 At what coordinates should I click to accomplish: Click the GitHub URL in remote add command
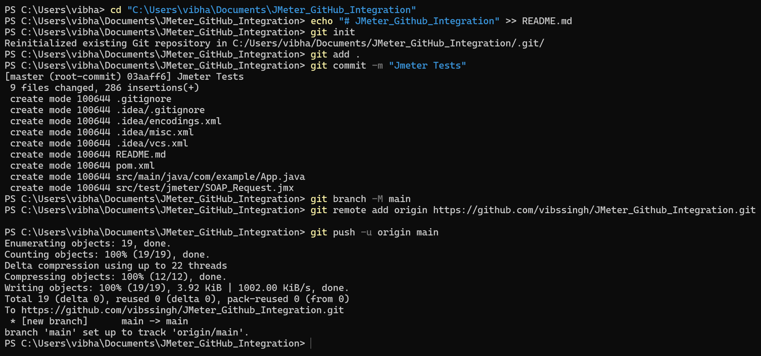coord(595,210)
